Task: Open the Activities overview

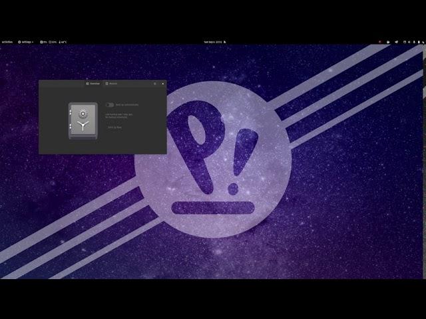Action: [7, 42]
